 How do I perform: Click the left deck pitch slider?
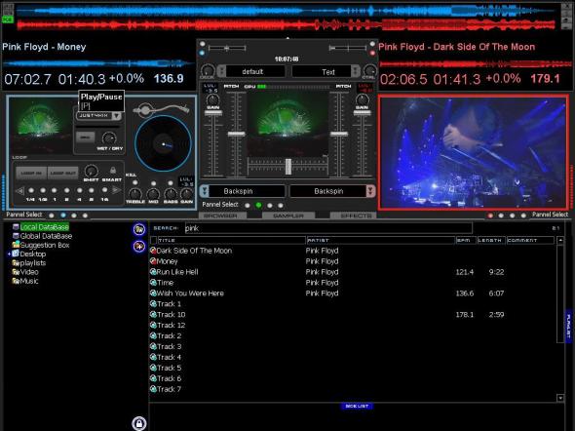236,135
